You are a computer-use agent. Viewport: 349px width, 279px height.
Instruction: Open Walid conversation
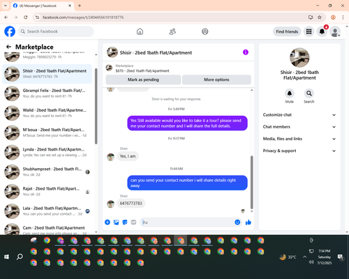click(47, 113)
